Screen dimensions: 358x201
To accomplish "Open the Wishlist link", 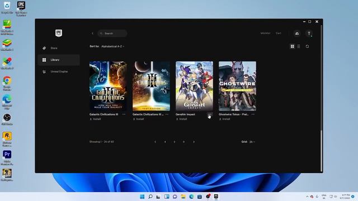I will (x=265, y=33).
